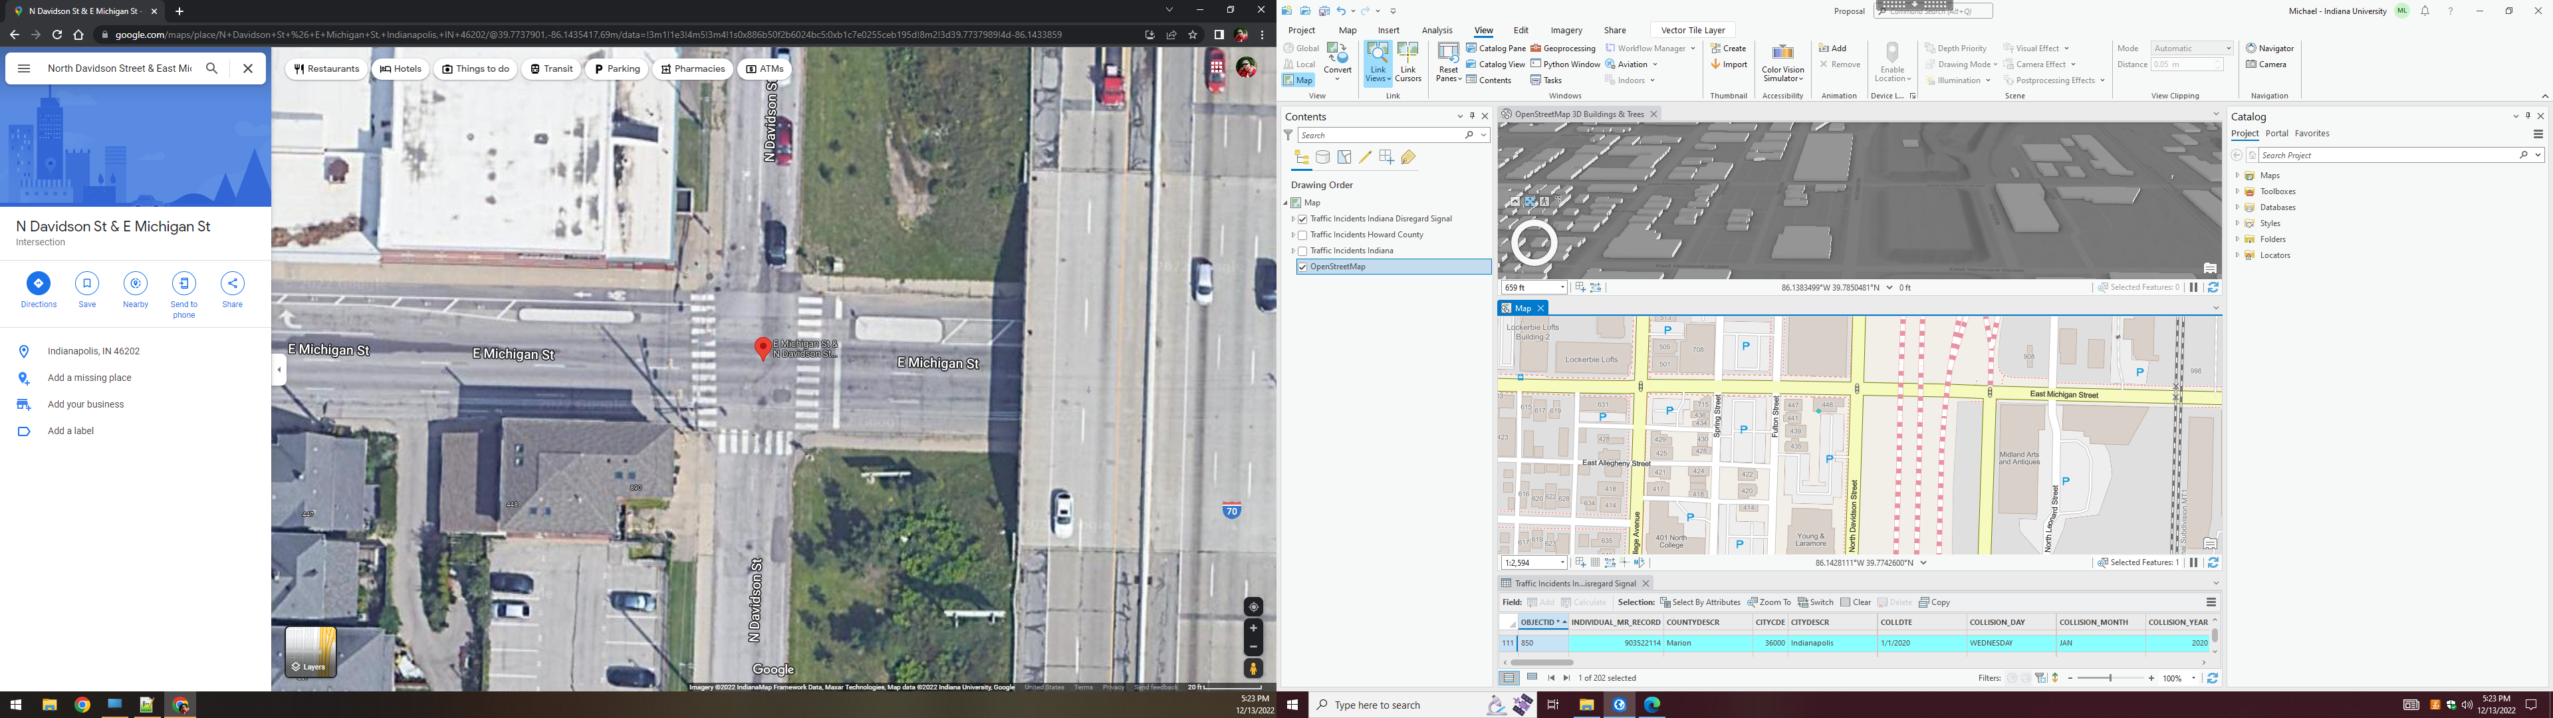Check Traffic Incidents Howard County layer
2553x718 pixels.
click(x=1302, y=235)
